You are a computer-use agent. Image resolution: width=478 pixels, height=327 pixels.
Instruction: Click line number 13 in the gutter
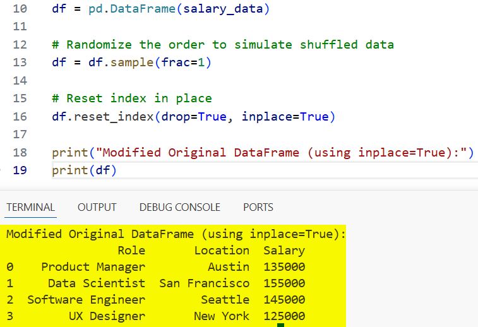coord(20,62)
